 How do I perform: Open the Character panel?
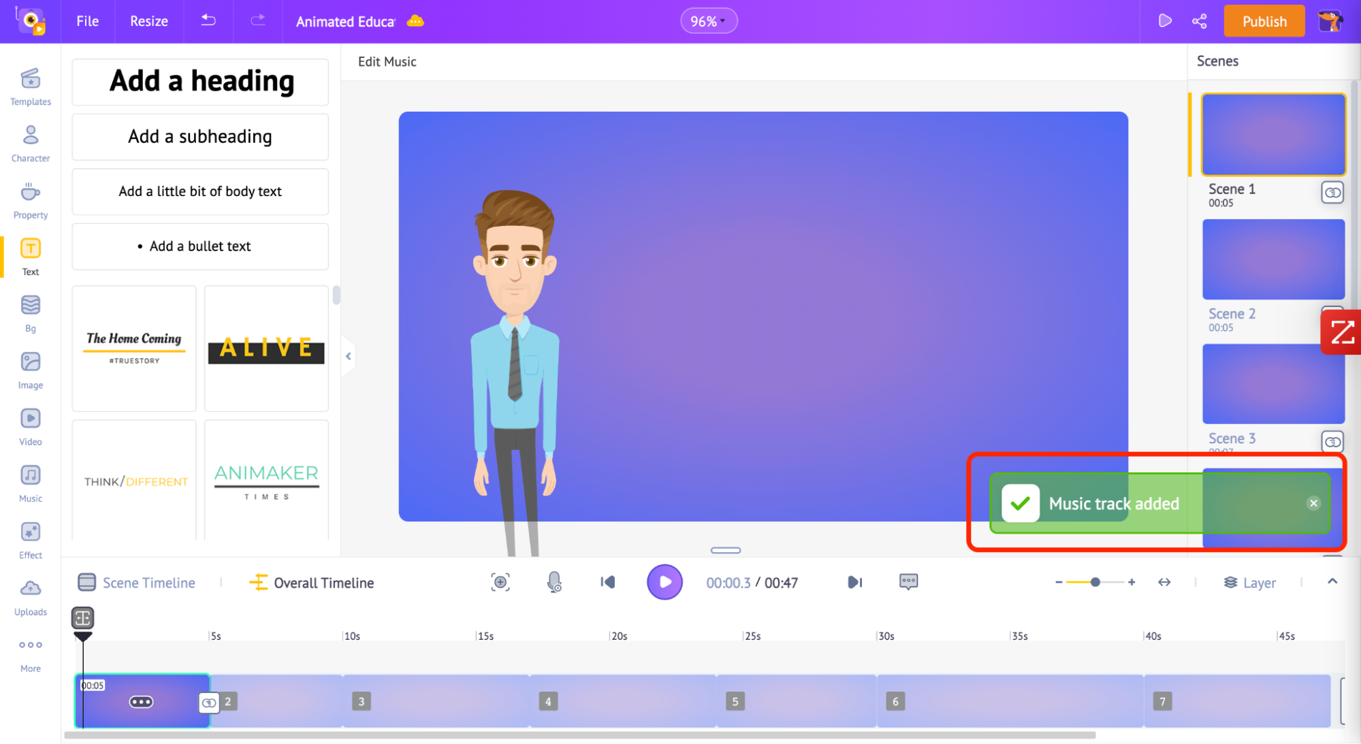[30, 144]
